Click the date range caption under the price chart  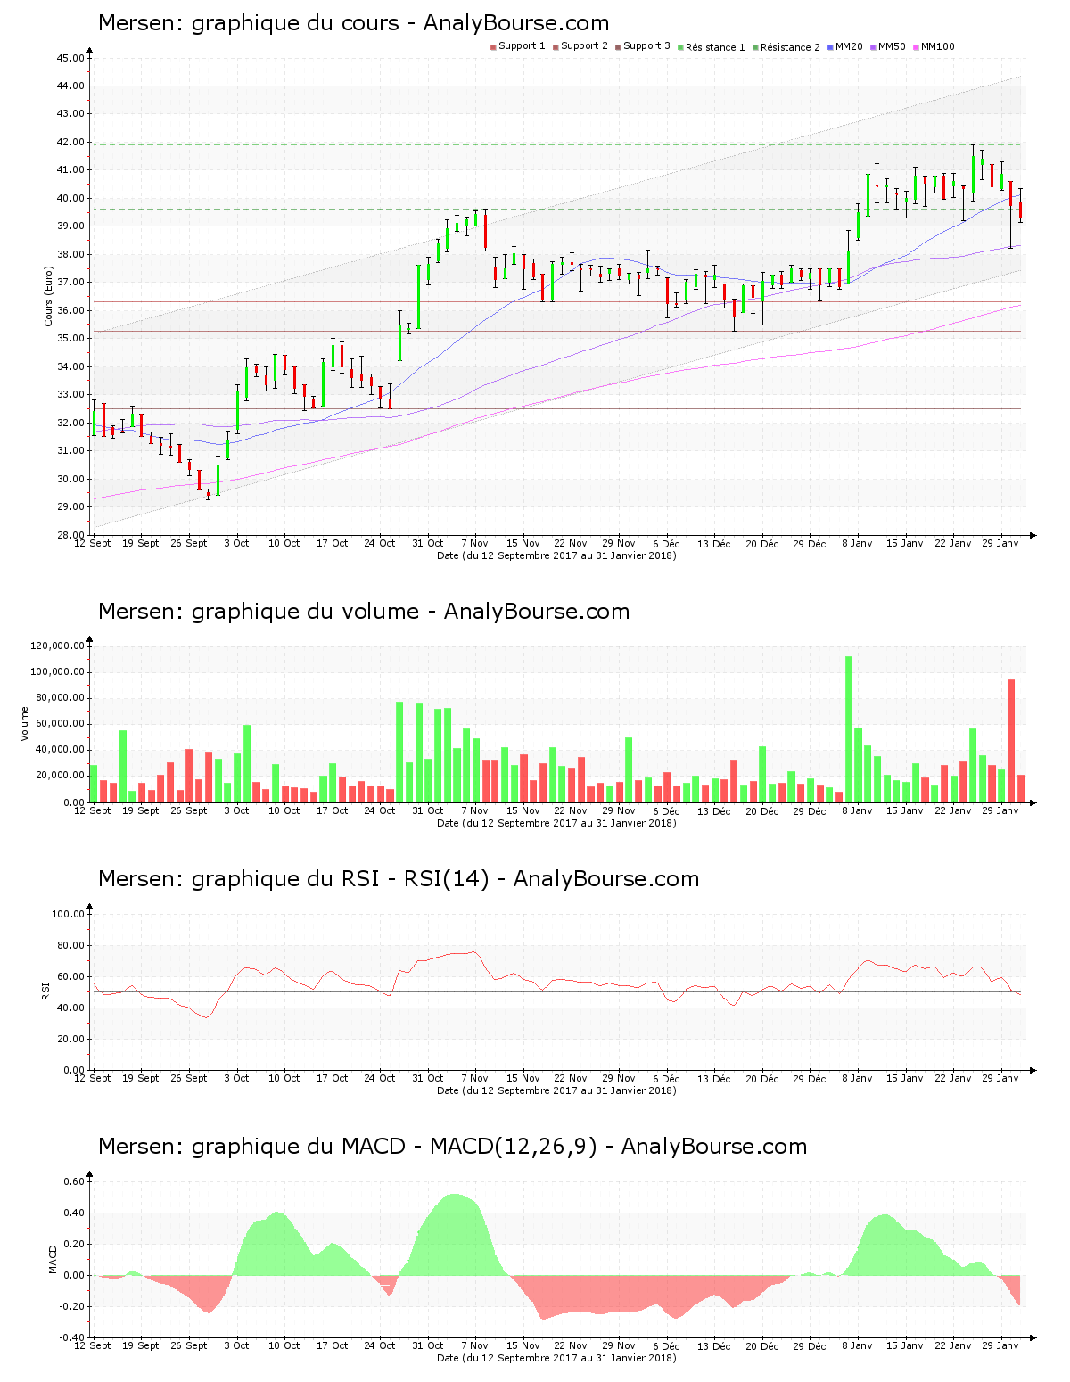(x=556, y=555)
